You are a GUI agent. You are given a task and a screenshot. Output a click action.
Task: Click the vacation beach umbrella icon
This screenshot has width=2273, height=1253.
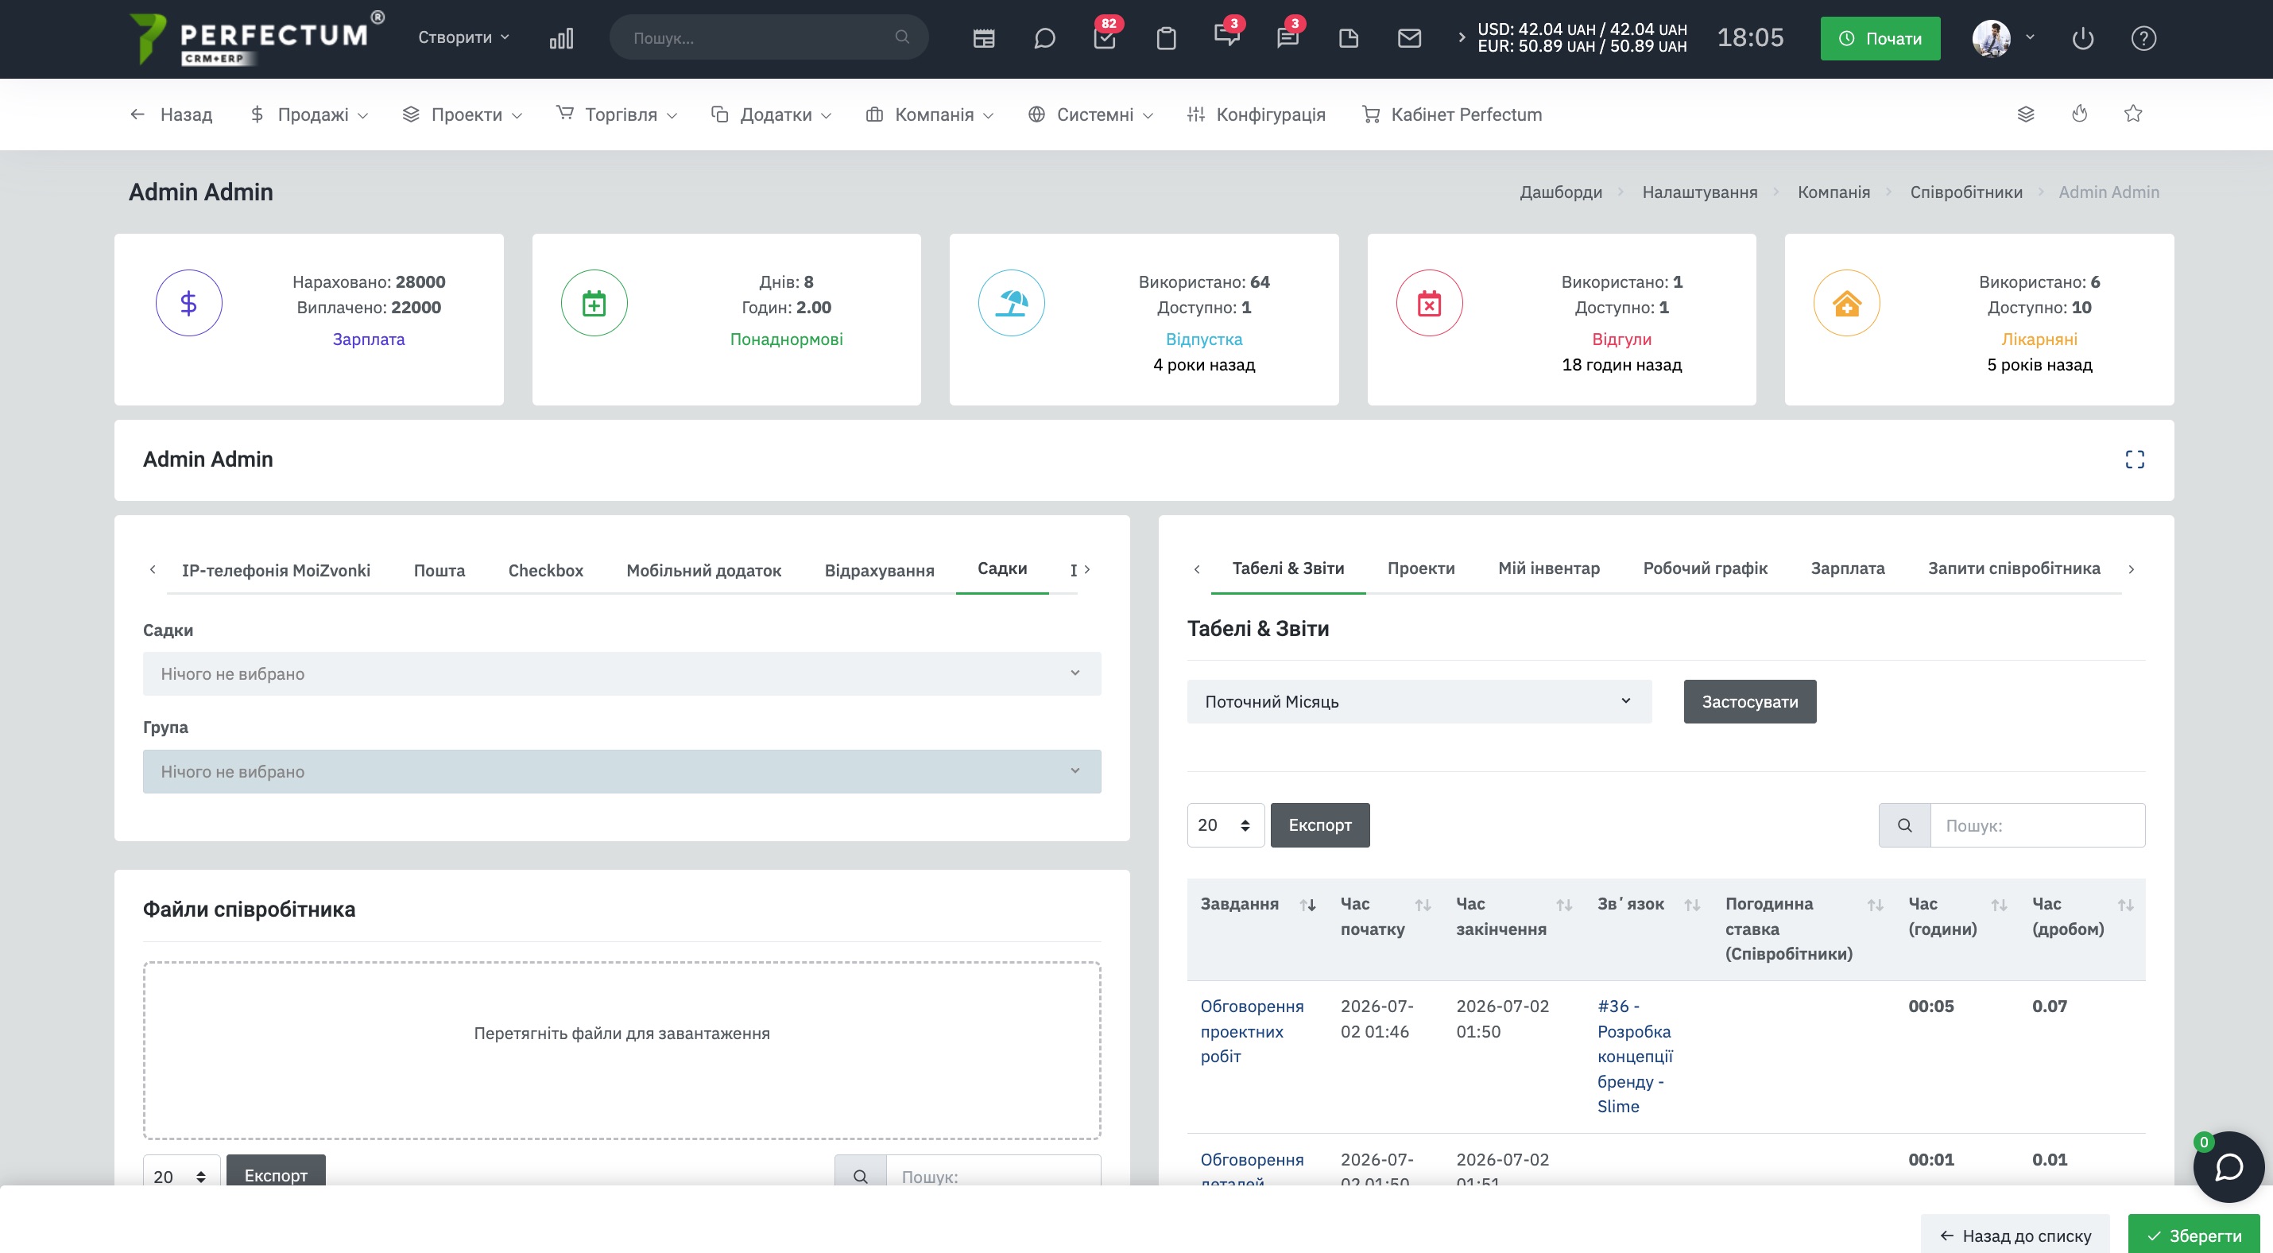1011,303
